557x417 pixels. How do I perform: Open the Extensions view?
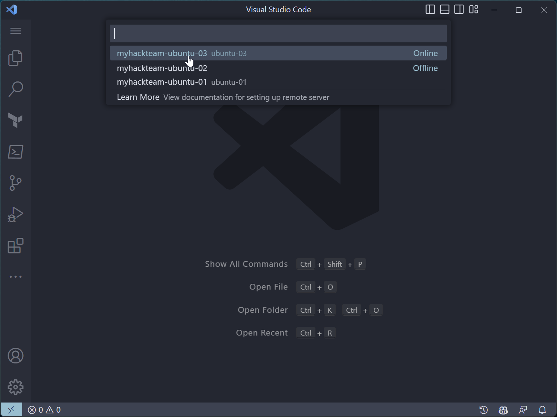[x=15, y=246]
